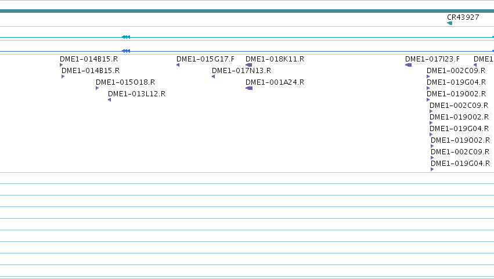
Task: Select the purple glyph under DME1-001A24.R
Action: [249, 88]
